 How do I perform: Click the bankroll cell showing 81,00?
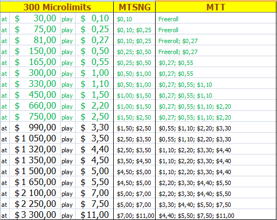pos(35,40)
